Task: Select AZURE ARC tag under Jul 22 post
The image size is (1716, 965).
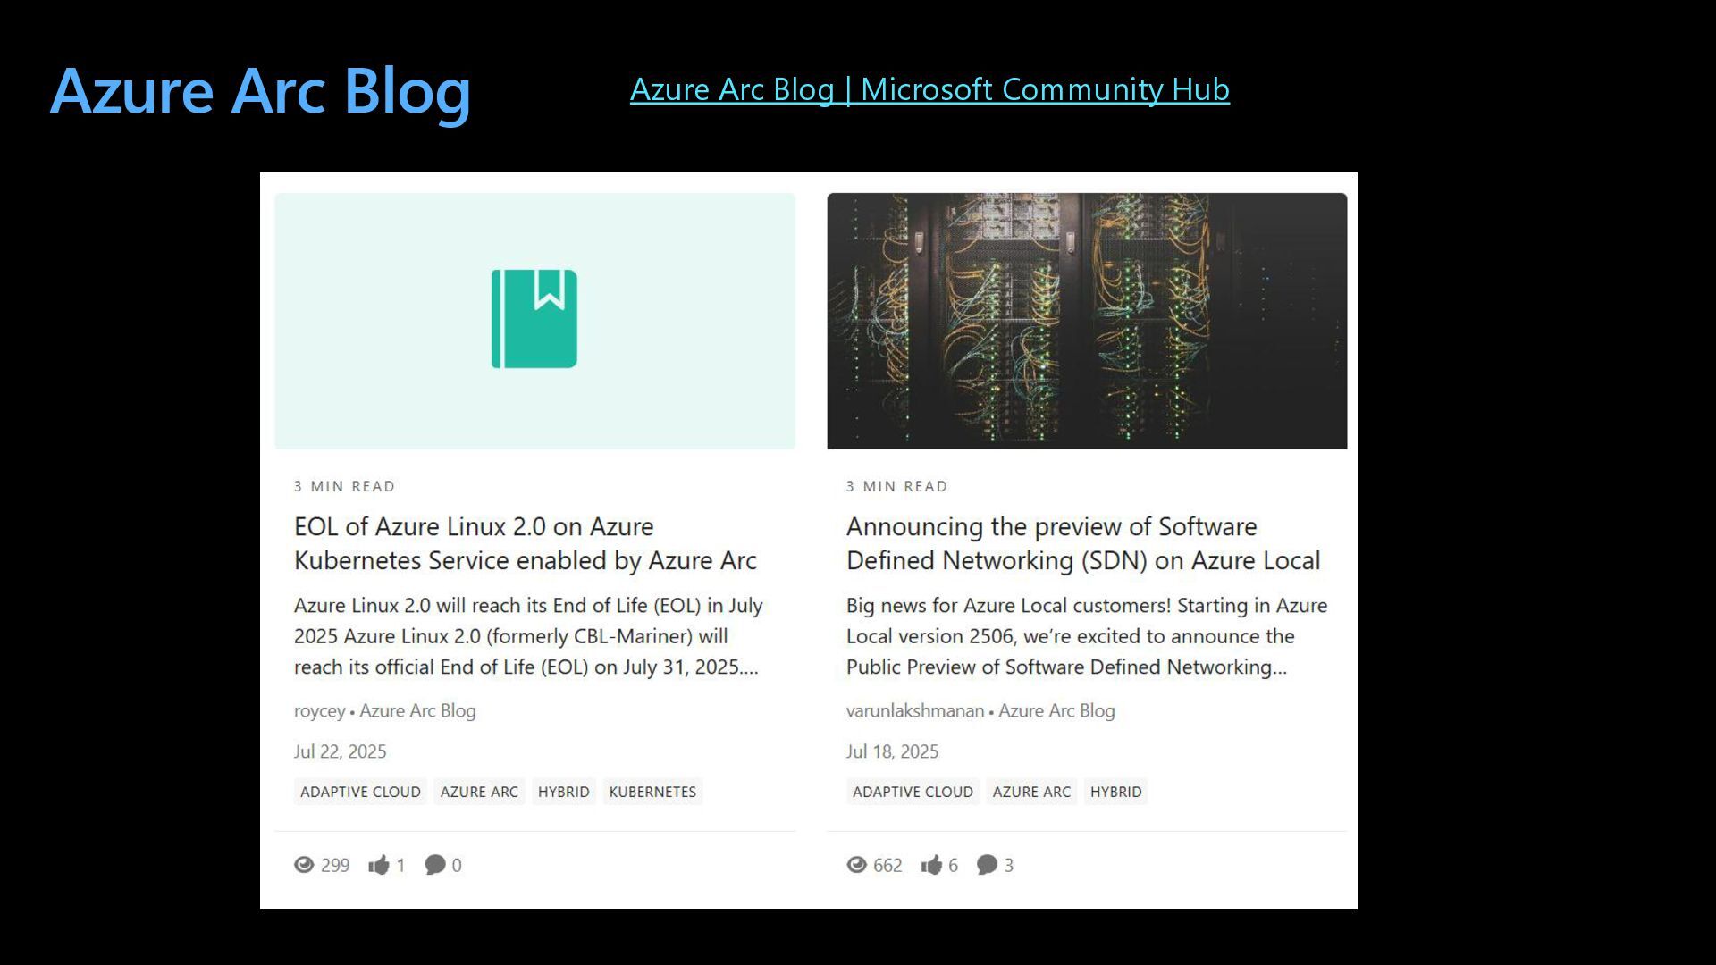Action: point(479,792)
